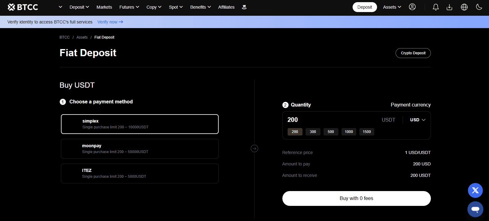Click the '1 USD/USDT' reference price value
Image resolution: width=489 pixels, height=221 pixels.
pyautogui.click(x=418, y=152)
